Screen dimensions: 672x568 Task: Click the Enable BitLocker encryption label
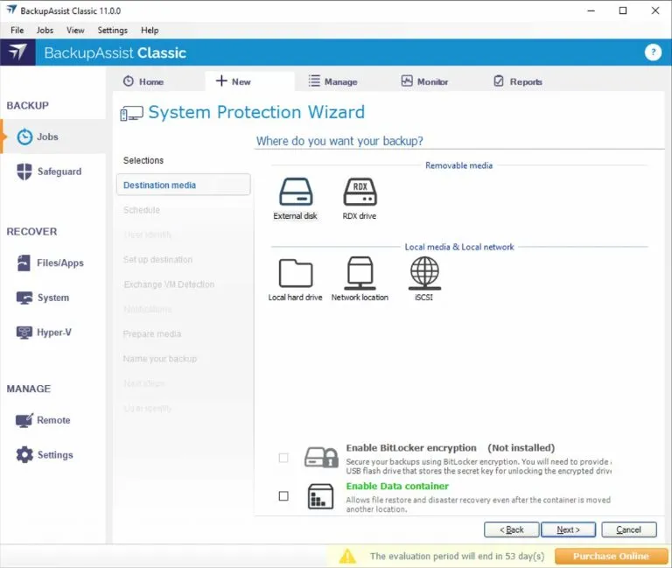point(411,448)
